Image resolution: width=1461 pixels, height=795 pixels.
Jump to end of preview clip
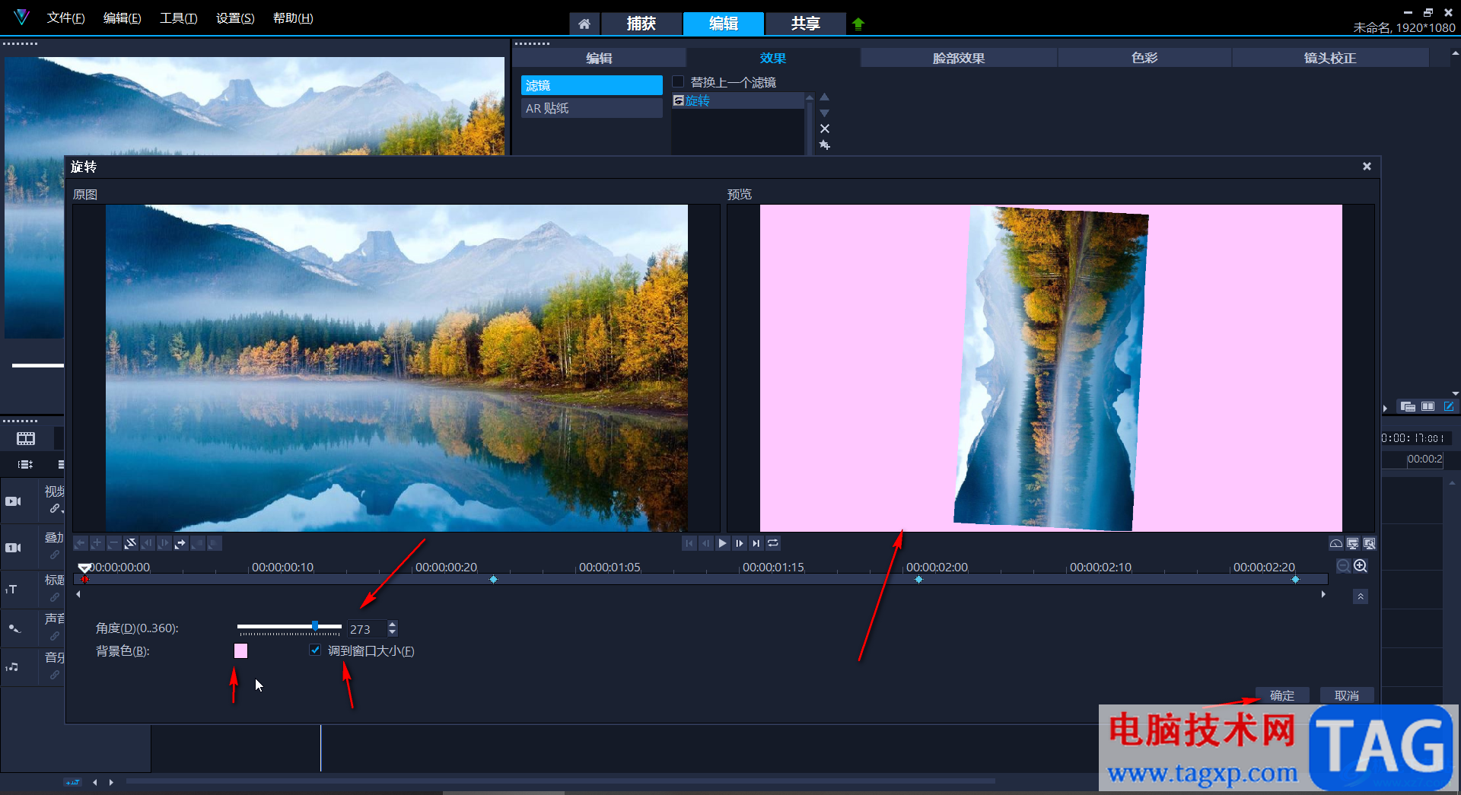click(756, 543)
